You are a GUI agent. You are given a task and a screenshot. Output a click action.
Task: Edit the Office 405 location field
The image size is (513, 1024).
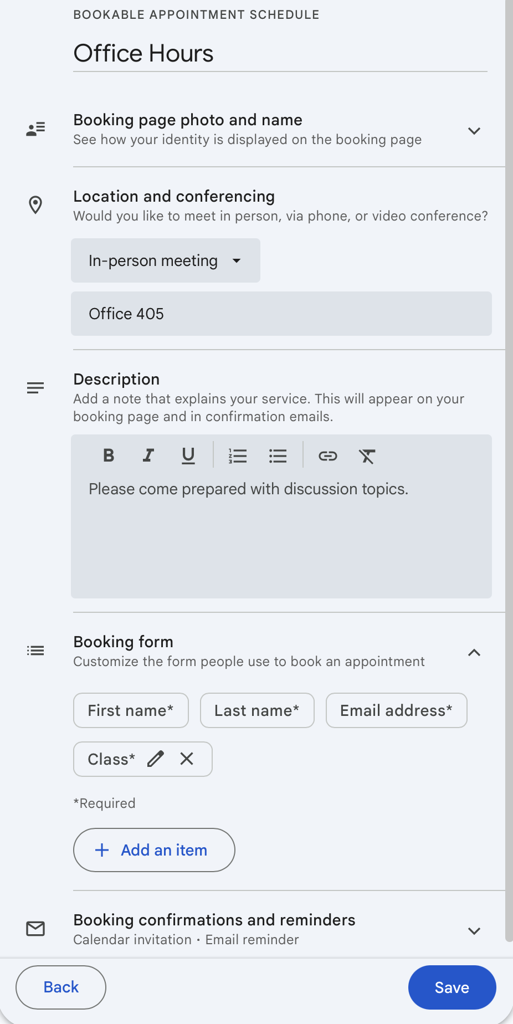click(x=281, y=314)
